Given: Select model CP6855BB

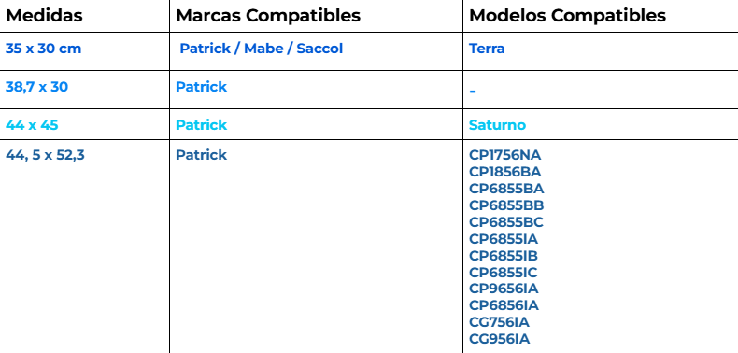Looking at the screenshot, I should (x=506, y=205).
